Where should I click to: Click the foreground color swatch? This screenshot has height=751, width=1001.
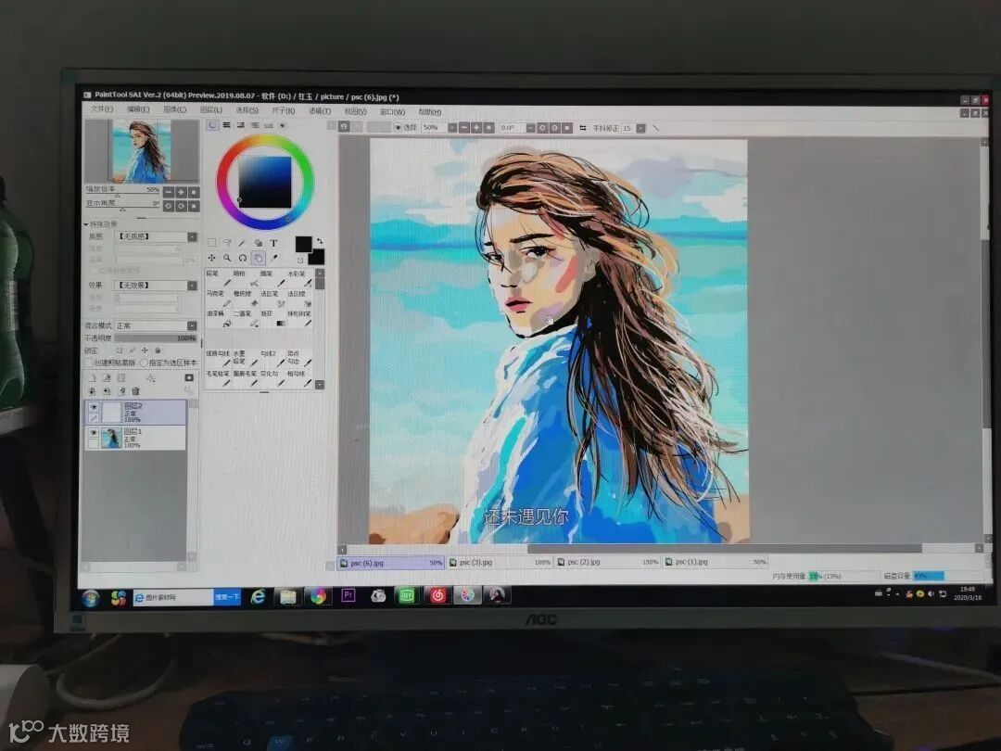(x=303, y=244)
